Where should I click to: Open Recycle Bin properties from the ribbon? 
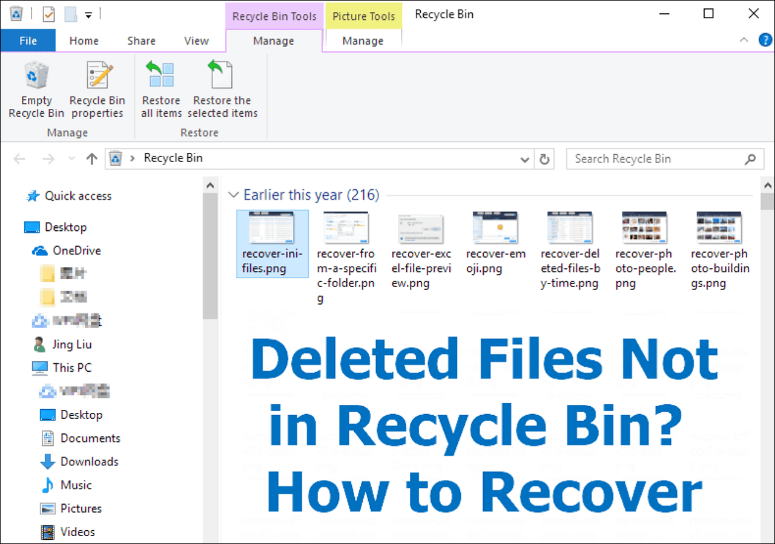pyautogui.click(x=97, y=90)
